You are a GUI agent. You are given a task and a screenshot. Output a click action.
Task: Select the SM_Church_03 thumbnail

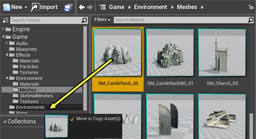222,53
